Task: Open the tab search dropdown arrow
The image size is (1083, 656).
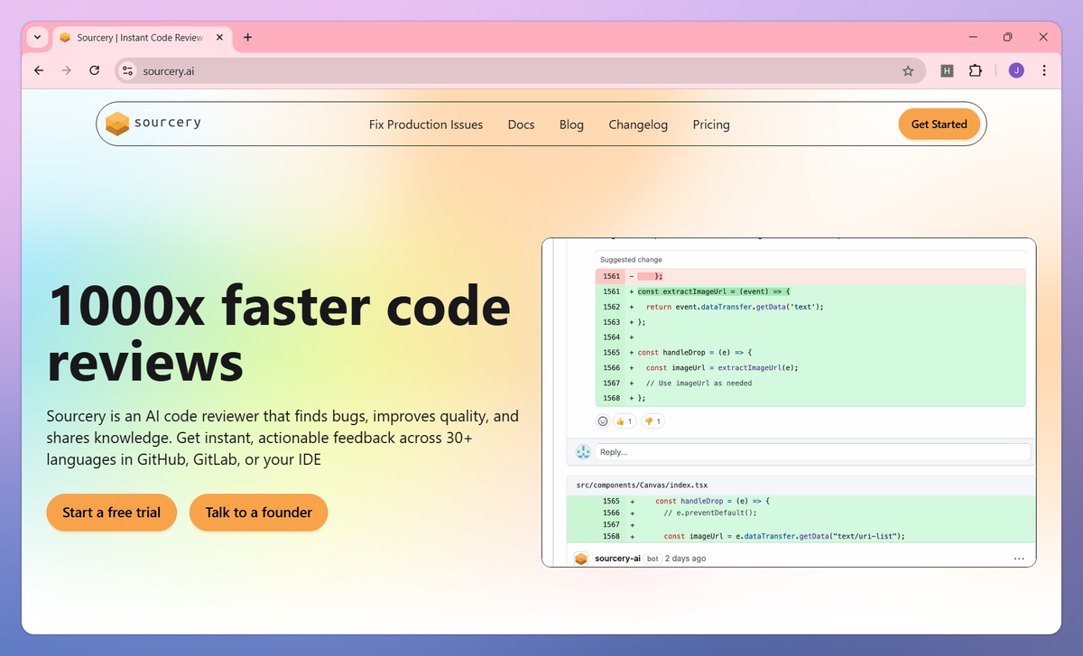Action: 37,37
